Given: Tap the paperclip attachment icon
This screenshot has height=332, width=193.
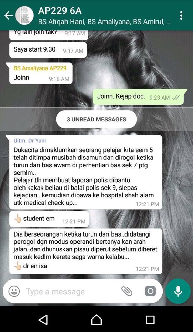Looking at the screenshot, I should click(127, 291).
